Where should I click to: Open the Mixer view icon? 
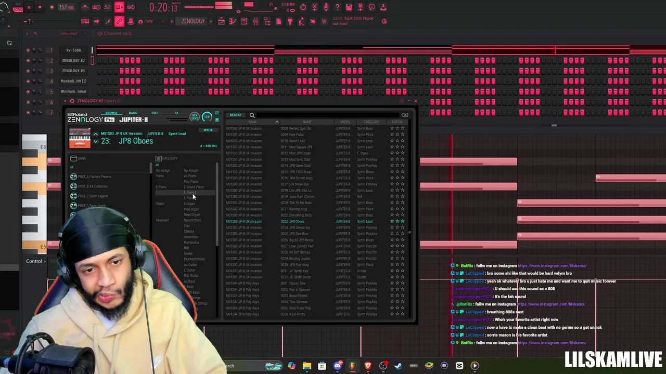coord(255,21)
